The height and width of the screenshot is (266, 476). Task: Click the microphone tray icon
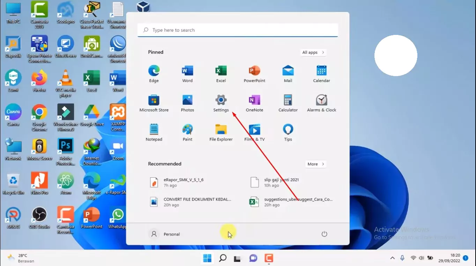(402, 258)
